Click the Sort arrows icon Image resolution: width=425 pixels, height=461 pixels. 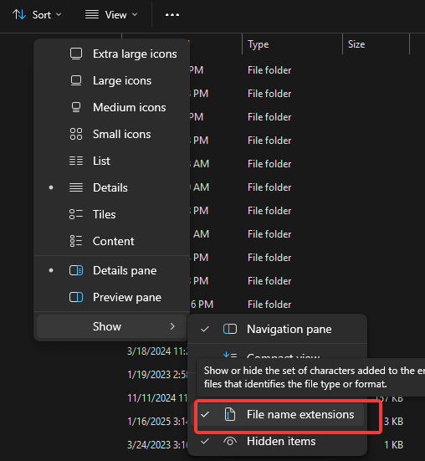[x=19, y=14]
